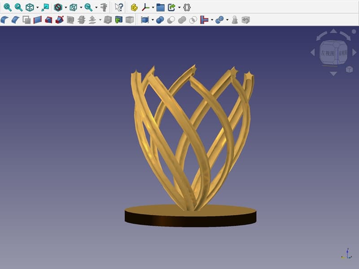Open Offset tools dropdown arrow
Image resolution: width=359 pixels, height=269 pixels.
(100, 20)
